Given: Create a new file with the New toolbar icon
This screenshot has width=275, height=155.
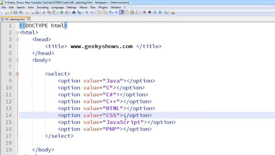Looking at the screenshot, I should coord(5,12).
